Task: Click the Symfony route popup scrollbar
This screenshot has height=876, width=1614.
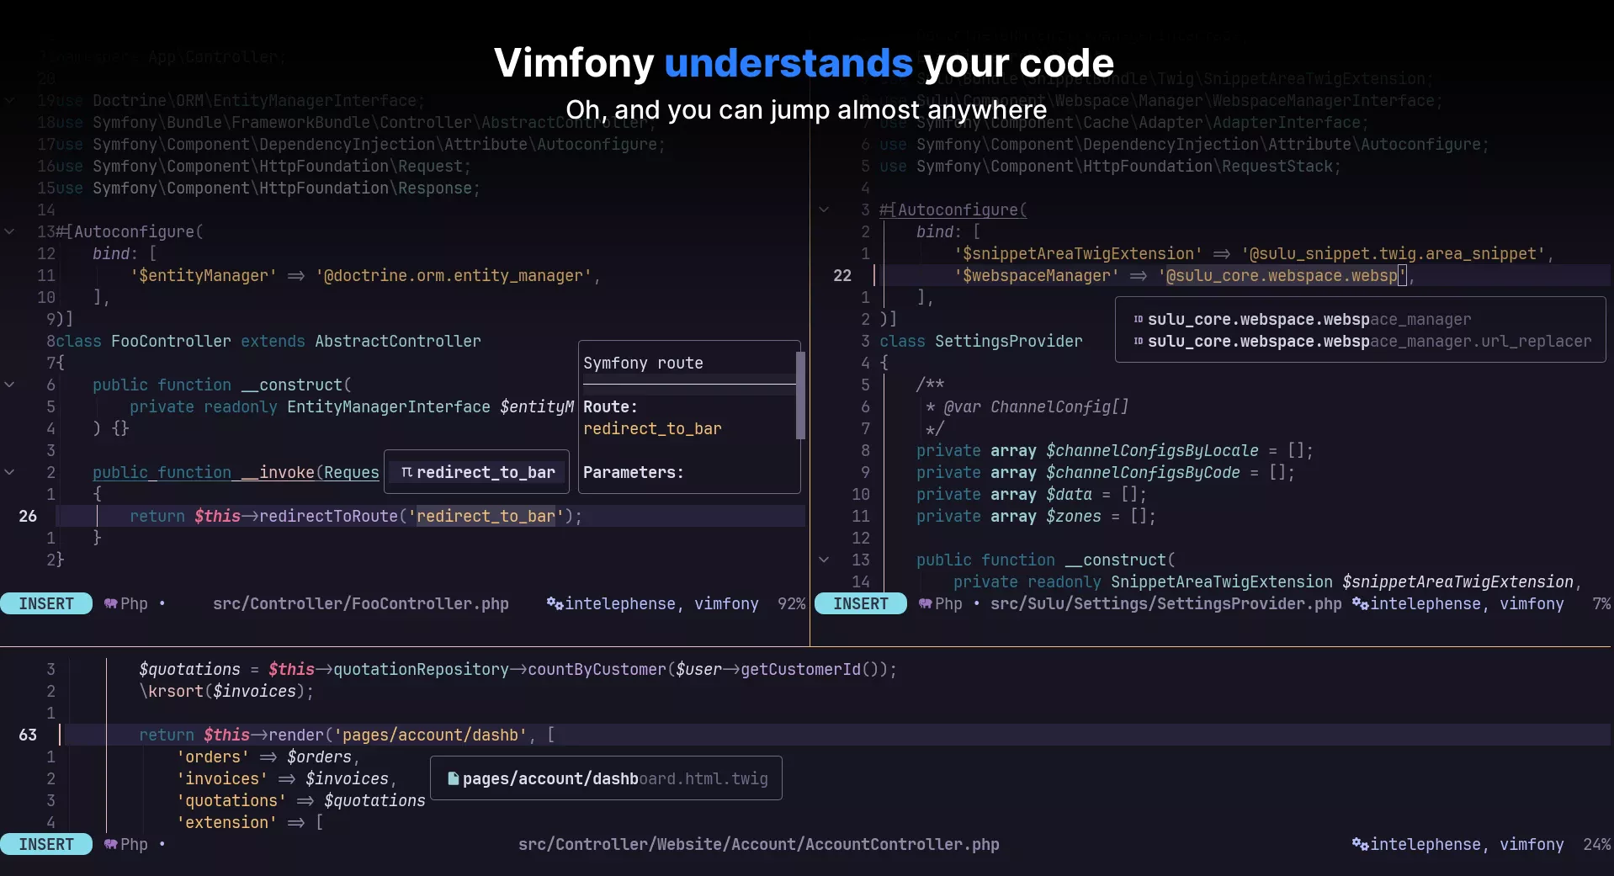Action: 800,396
